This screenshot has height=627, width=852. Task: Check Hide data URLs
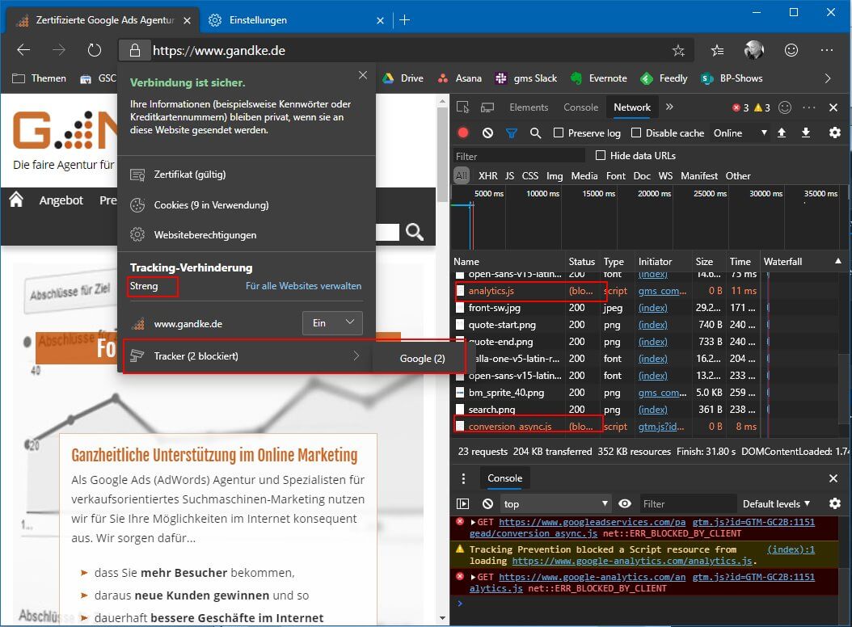pos(601,155)
